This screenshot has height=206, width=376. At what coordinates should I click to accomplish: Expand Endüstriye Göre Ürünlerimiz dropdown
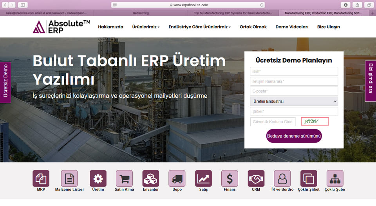click(x=199, y=27)
